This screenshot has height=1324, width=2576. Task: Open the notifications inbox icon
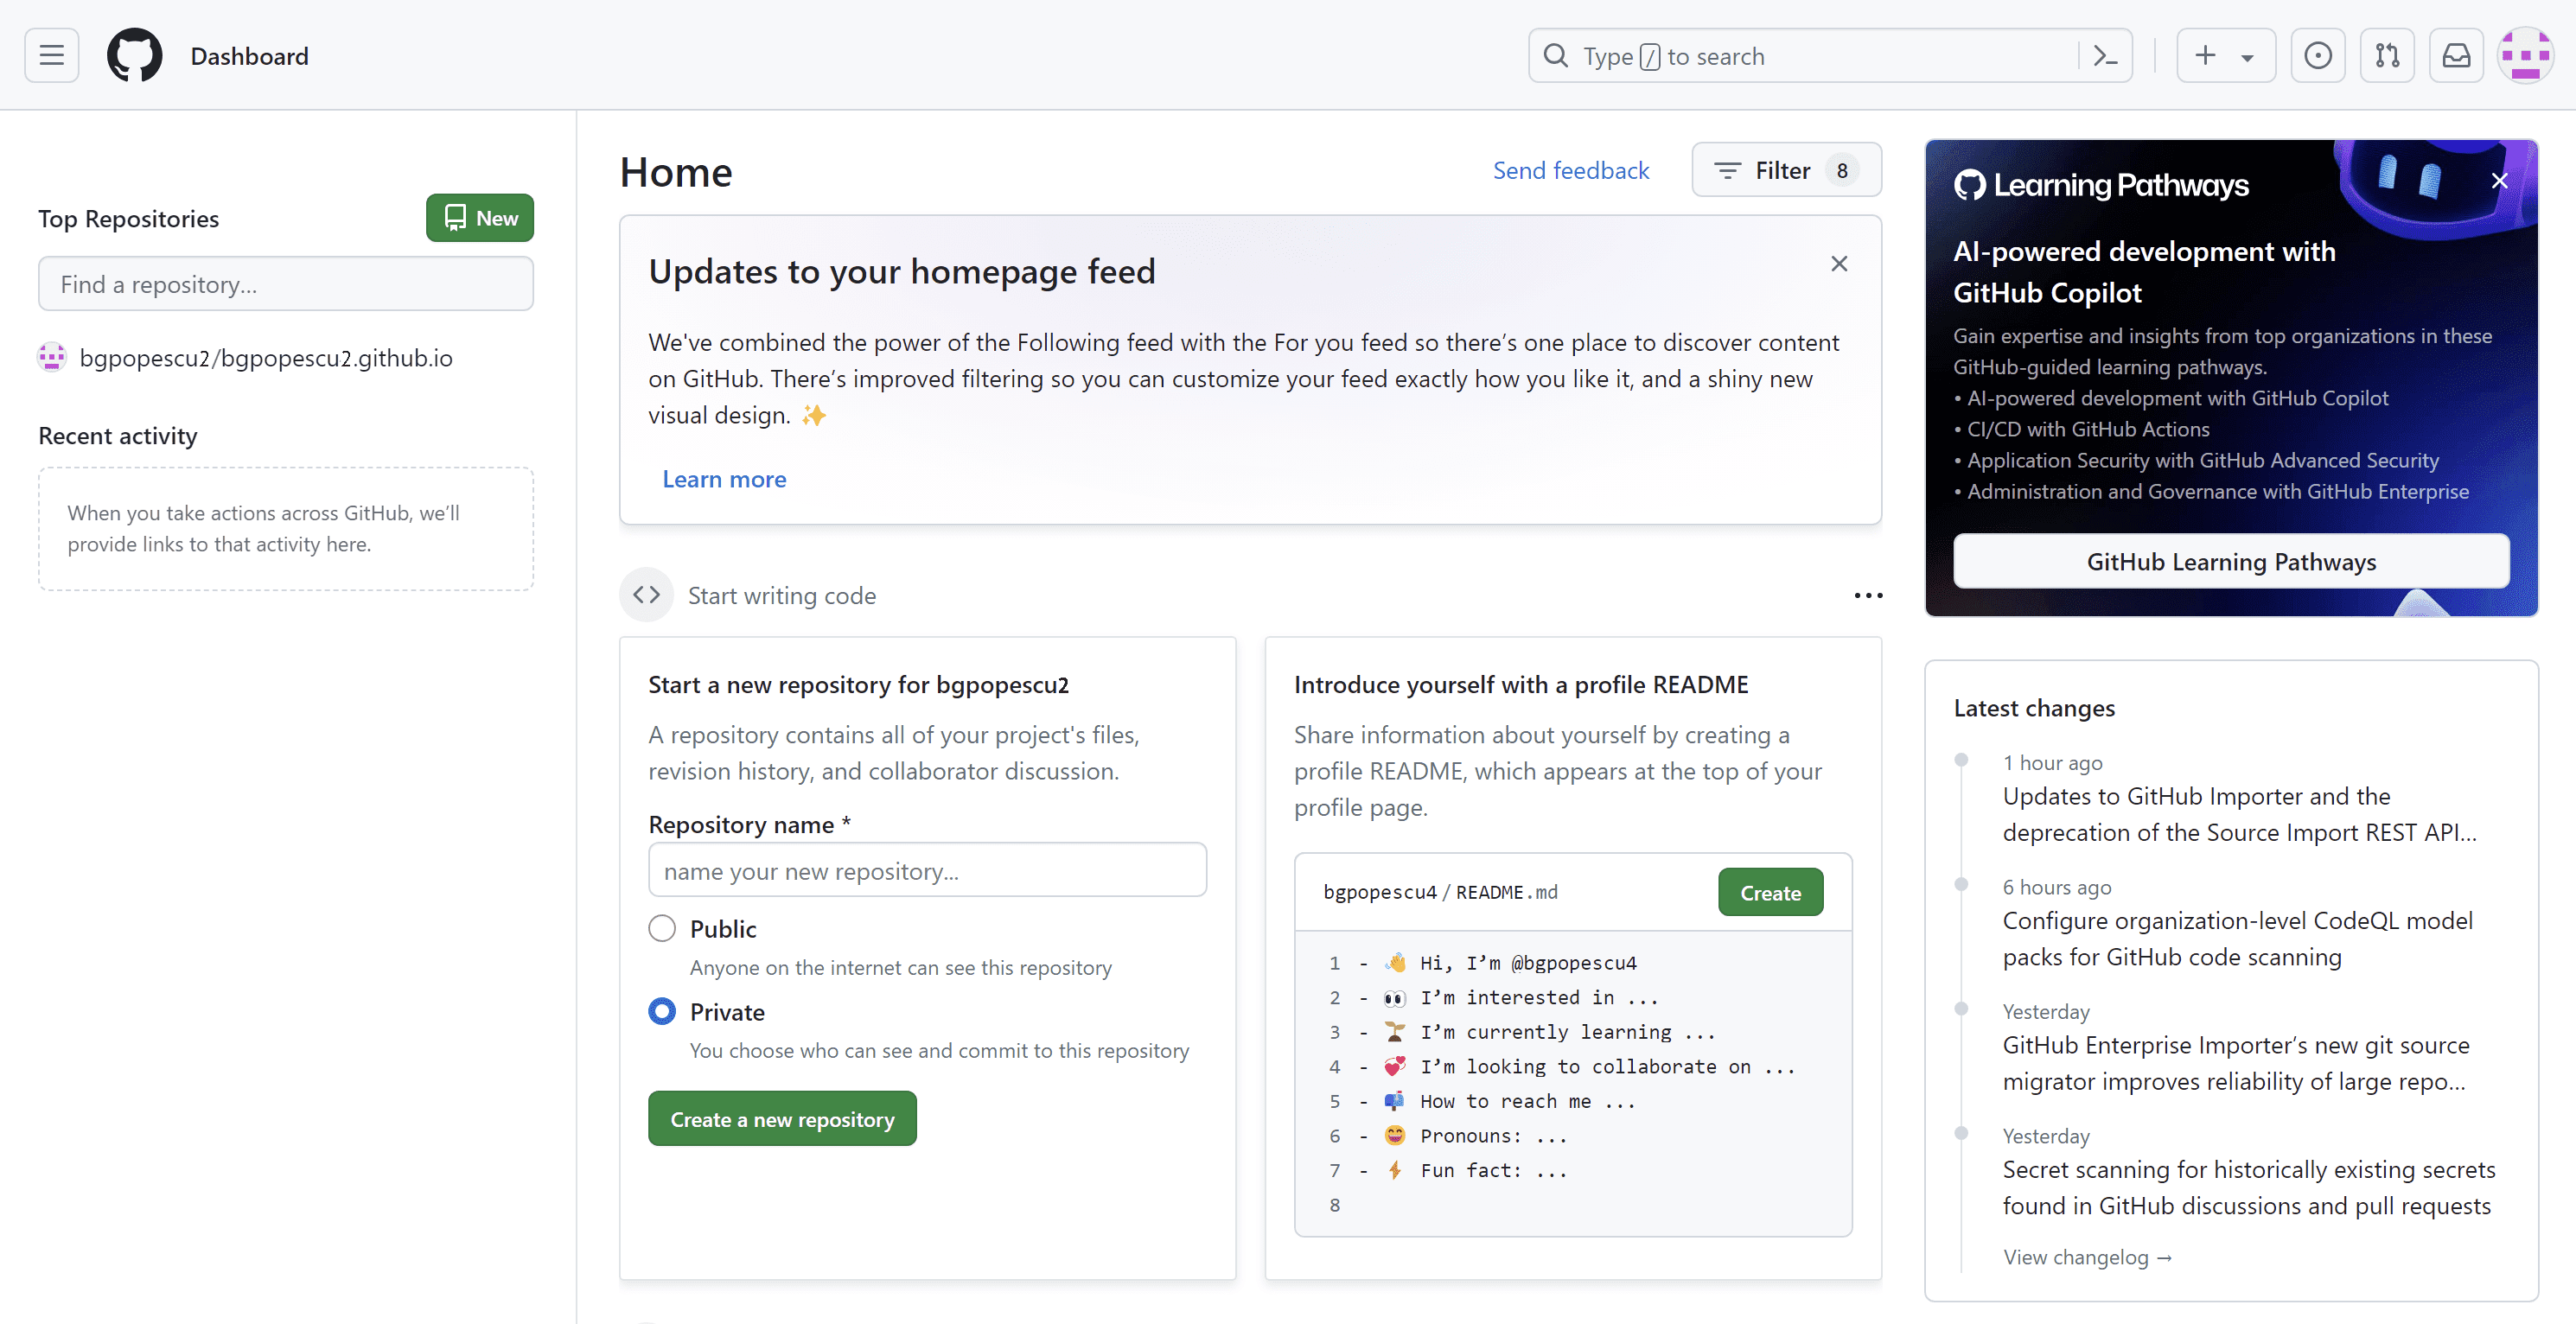tap(2456, 56)
